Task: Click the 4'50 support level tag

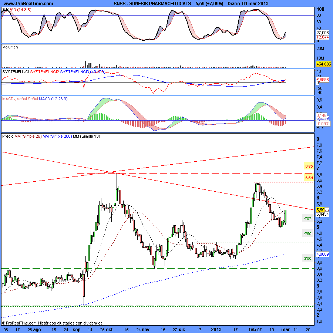Action: 307,233
